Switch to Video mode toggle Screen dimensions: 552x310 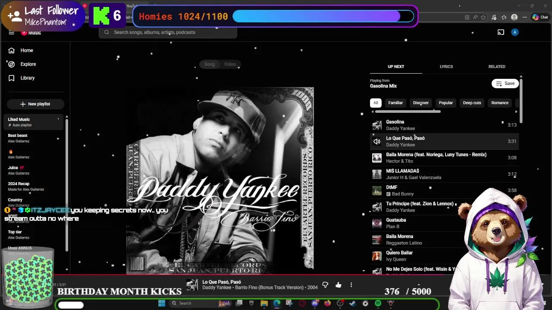pyautogui.click(x=230, y=64)
